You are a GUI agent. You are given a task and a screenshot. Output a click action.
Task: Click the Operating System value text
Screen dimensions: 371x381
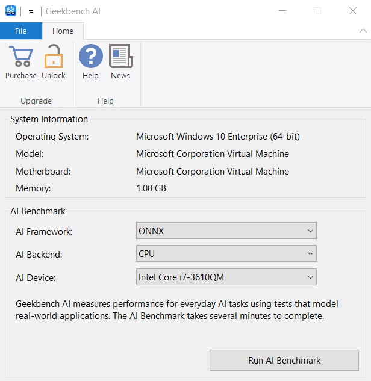218,137
